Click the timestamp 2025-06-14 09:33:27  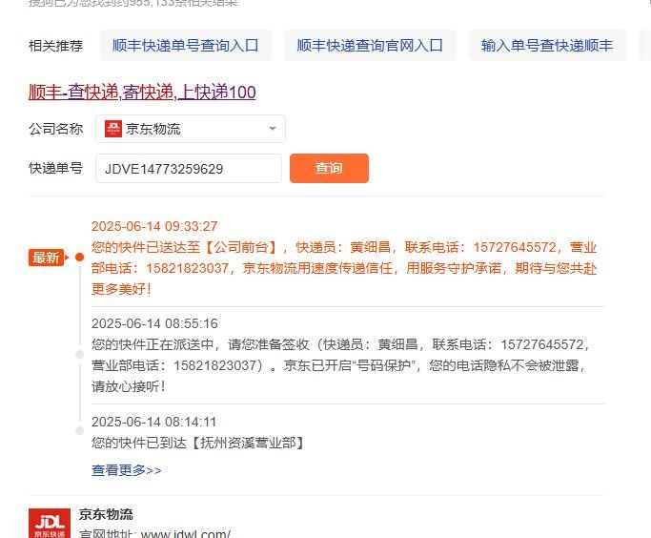tap(154, 226)
